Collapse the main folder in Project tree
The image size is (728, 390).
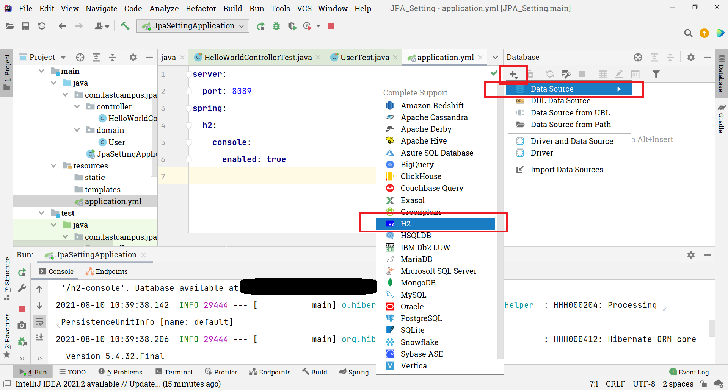pos(41,71)
